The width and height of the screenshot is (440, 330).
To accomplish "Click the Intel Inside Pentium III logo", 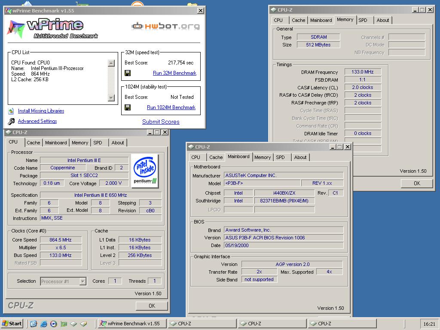I will 145,171.
